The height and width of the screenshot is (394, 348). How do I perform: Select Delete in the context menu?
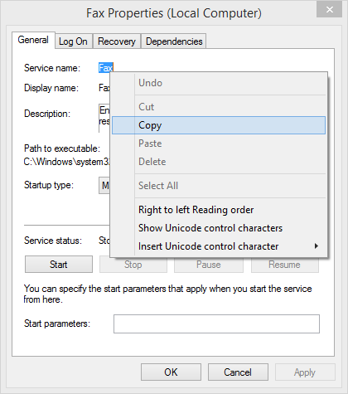click(x=219, y=162)
